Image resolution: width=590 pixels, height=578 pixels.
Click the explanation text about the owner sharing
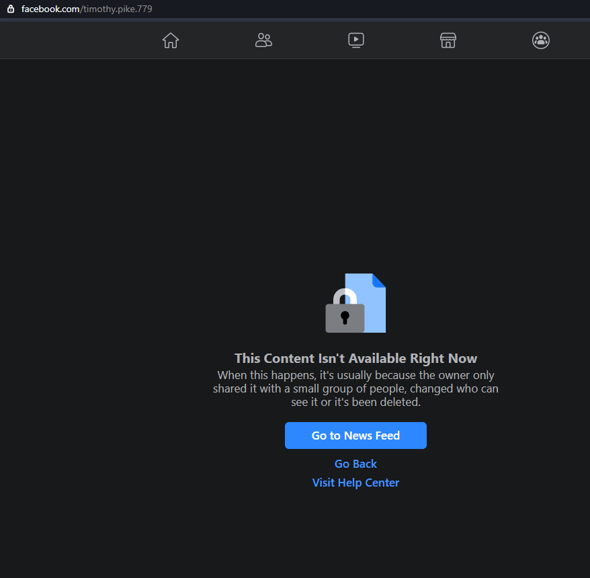pos(355,388)
